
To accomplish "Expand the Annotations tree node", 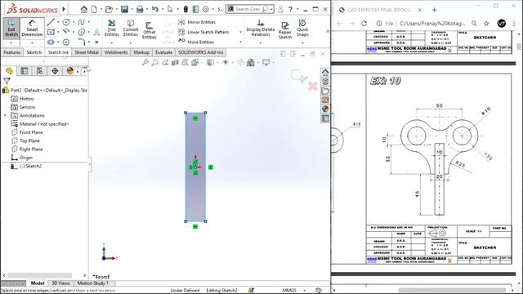I will click(x=5, y=115).
